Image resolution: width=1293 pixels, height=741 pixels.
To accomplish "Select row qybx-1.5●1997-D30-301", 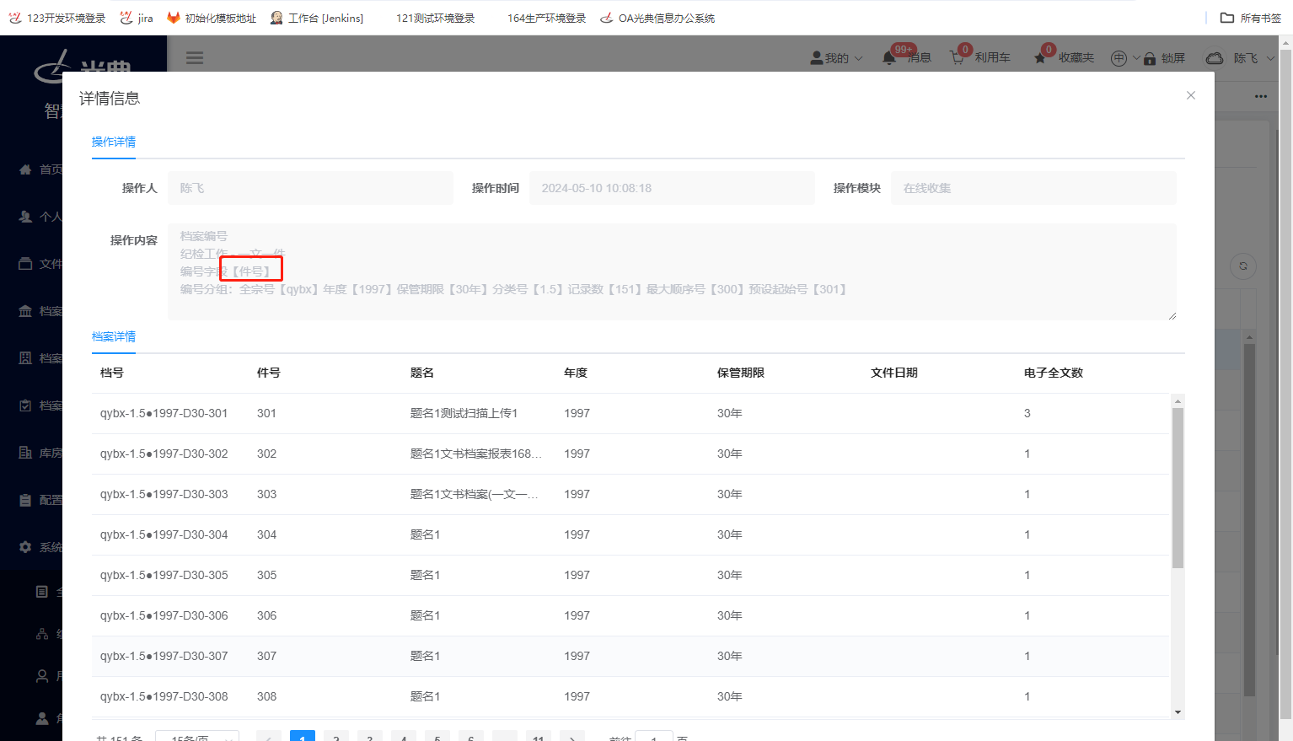I will click(630, 413).
